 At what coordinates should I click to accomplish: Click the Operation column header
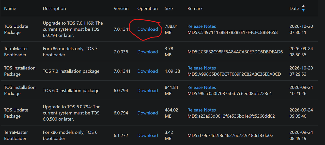click(148, 8)
